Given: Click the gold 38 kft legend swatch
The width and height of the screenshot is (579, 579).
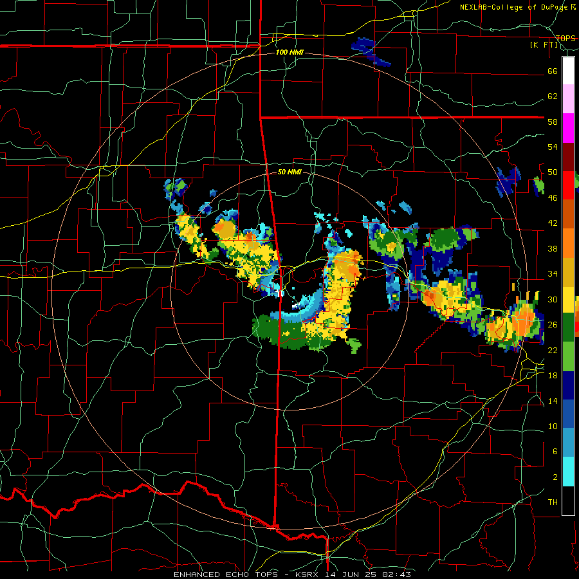Looking at the screenshot, I should pos(568,271).
